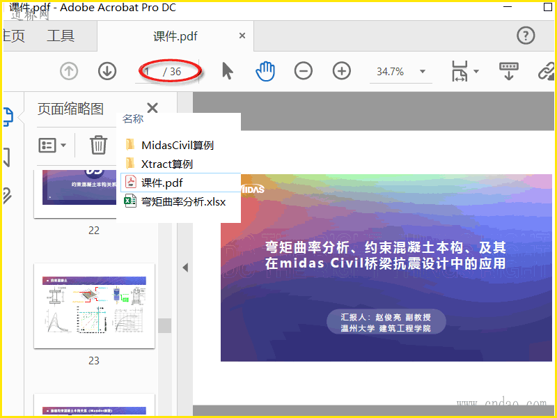This screenshot has width=557, height=418.
Task: Open the Help question mark icon
Action: coord(526,36)
